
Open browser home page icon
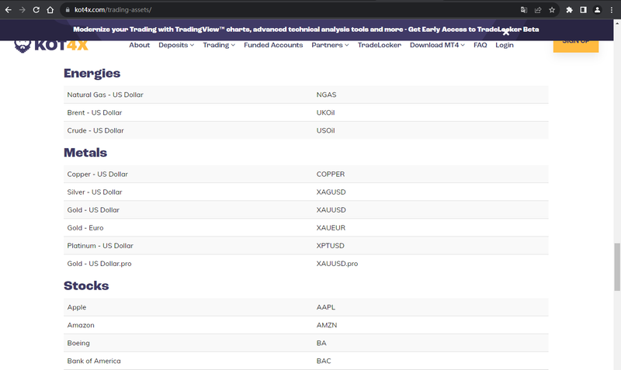(50, 10)
